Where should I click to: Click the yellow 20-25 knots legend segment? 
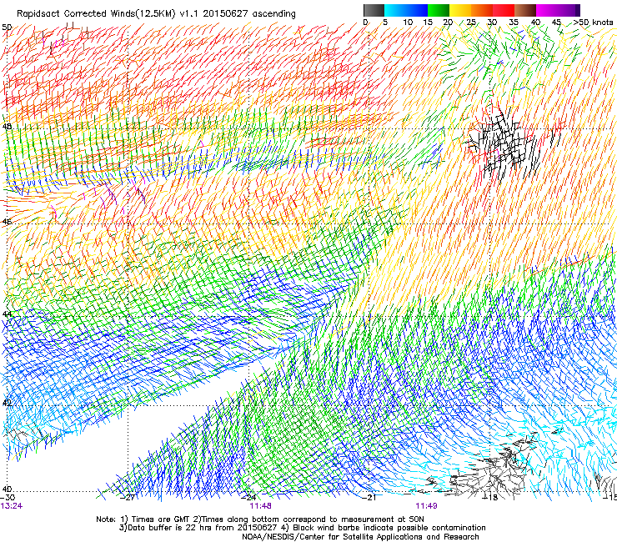460,10
